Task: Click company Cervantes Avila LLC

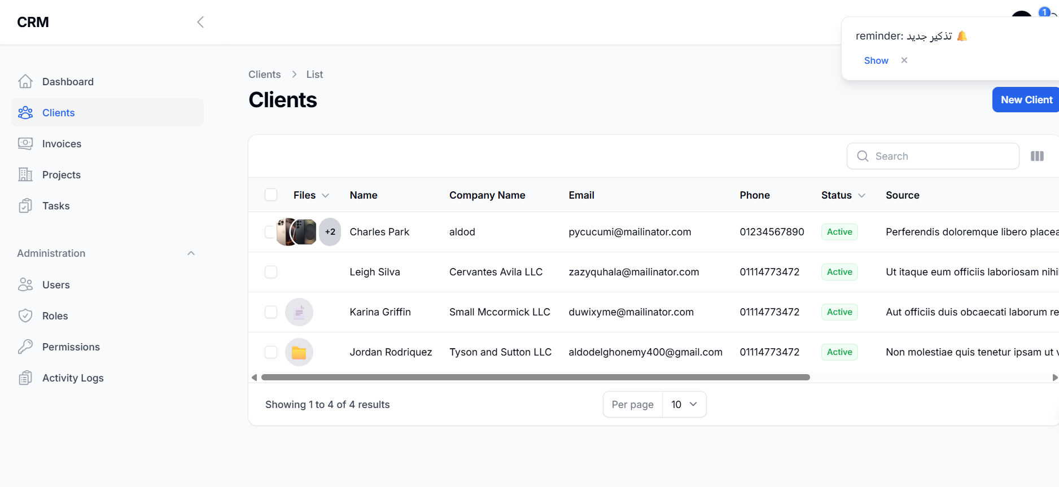Action: tap(496, 272)
